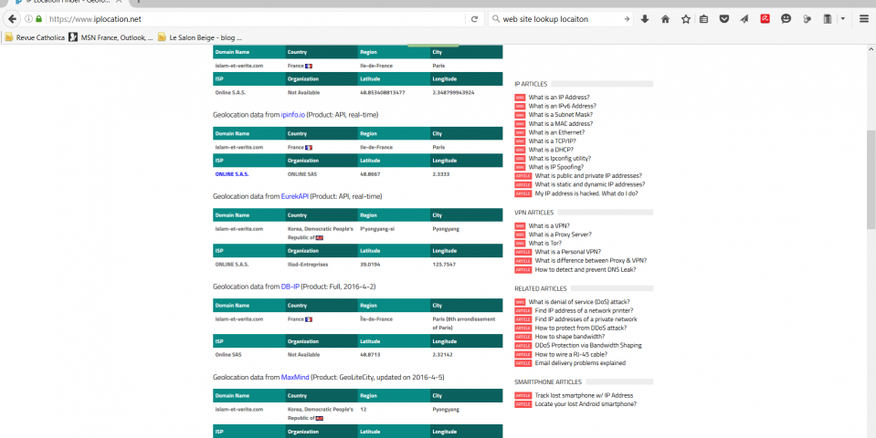The width and height of the screenshot is (876, 438).
Task: Open 'What is static and dynamic IP addresses?'
Action: pos(590,184)
